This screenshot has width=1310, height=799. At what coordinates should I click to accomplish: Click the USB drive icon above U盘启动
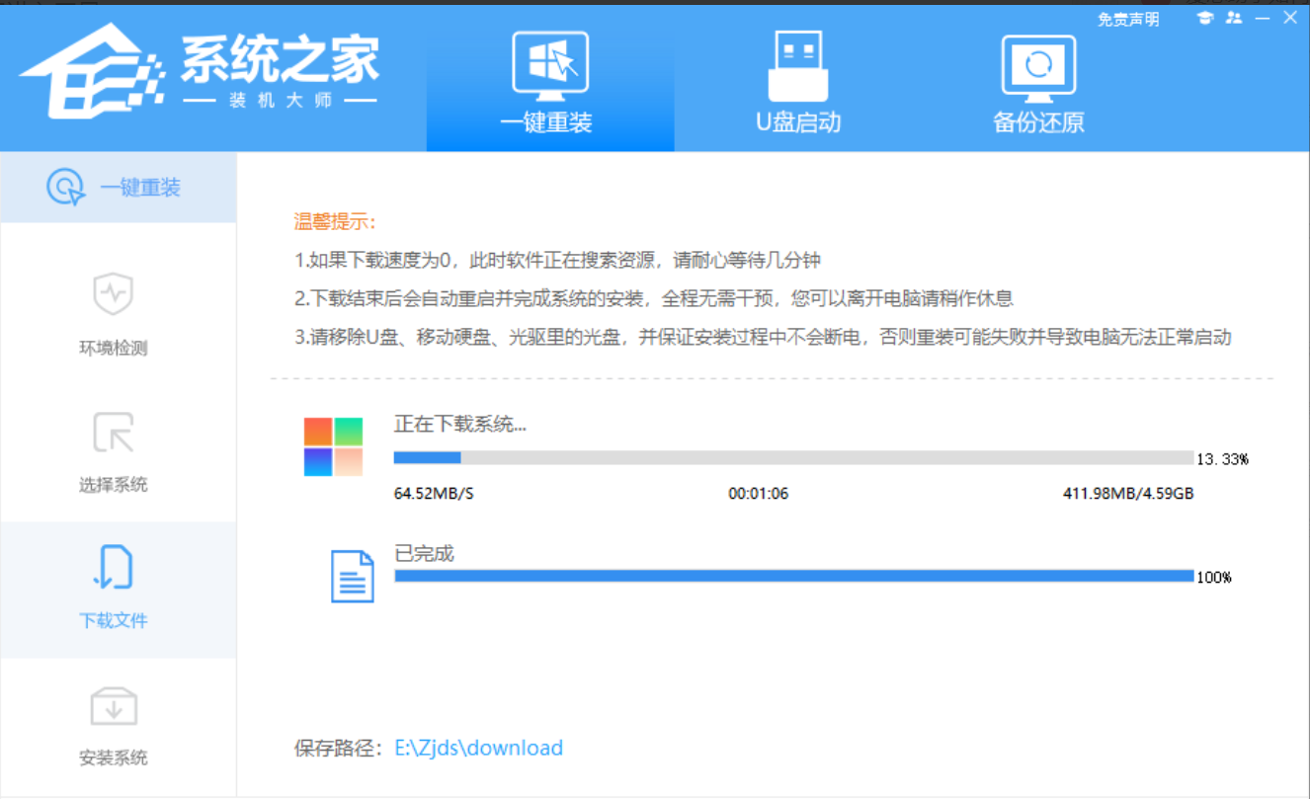tap(798, 66)
